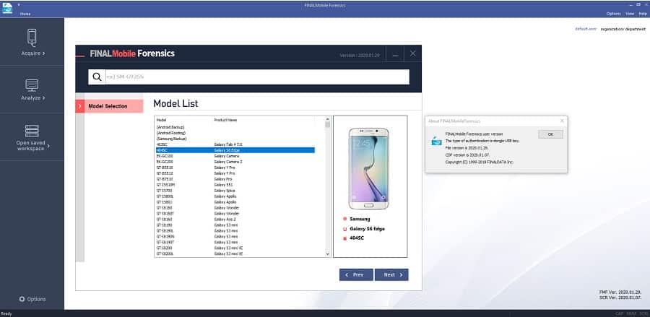Select the 403SC Galaxy Tab 4 row
This screenshot has width=650, height=317.
pos(235,144)
